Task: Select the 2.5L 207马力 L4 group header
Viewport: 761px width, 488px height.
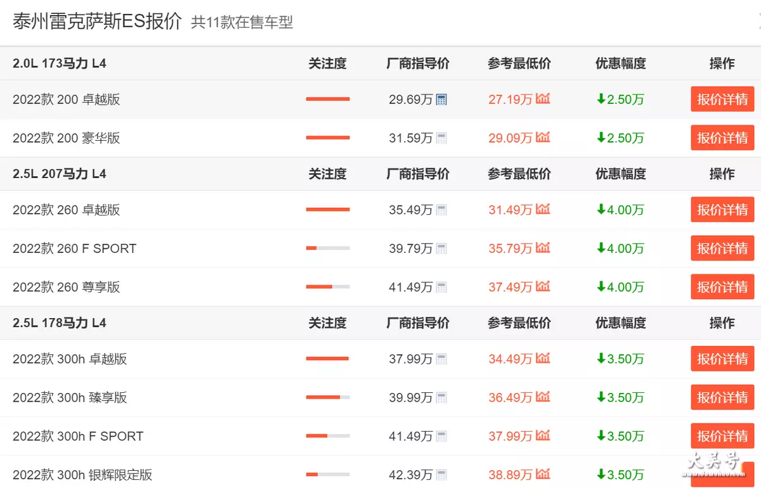Action: click(x=60, y=174)
